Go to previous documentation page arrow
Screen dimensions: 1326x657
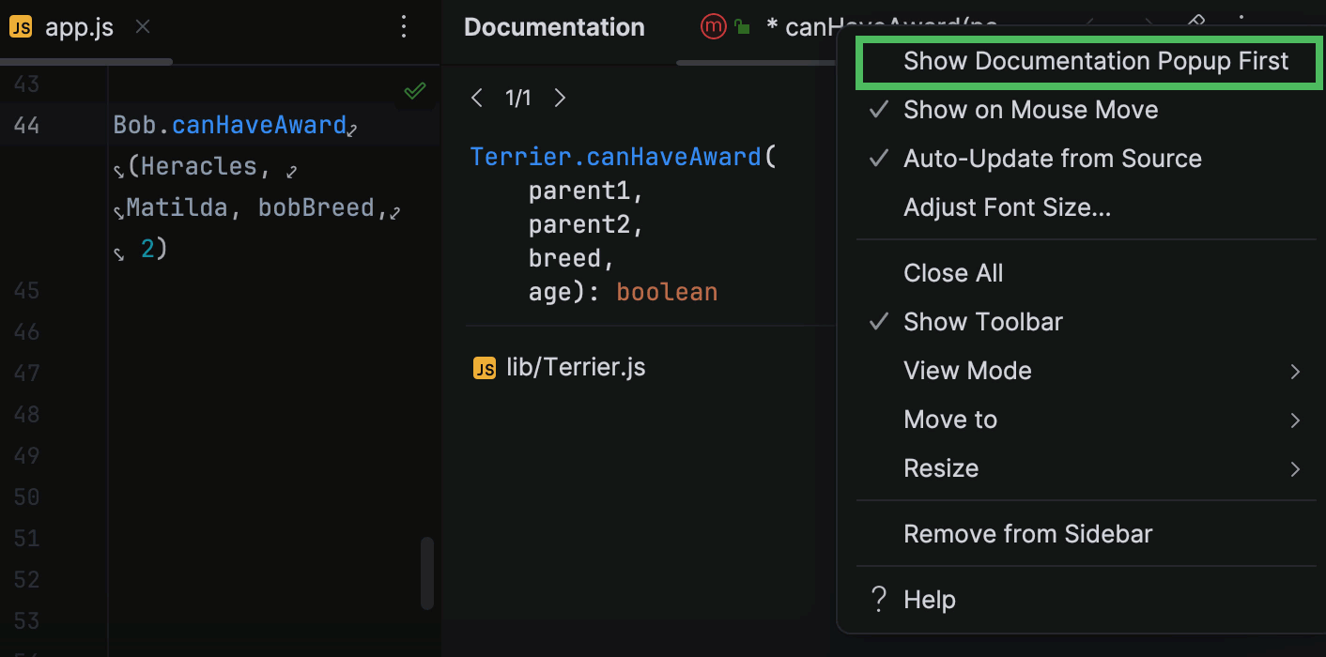[x=477, y=98]
